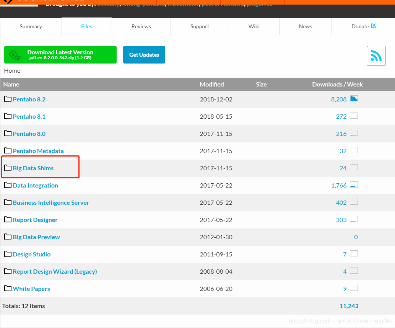Screen dimensions: 395x328
Task: Click the Get Updates button
Action: (144, 55)
